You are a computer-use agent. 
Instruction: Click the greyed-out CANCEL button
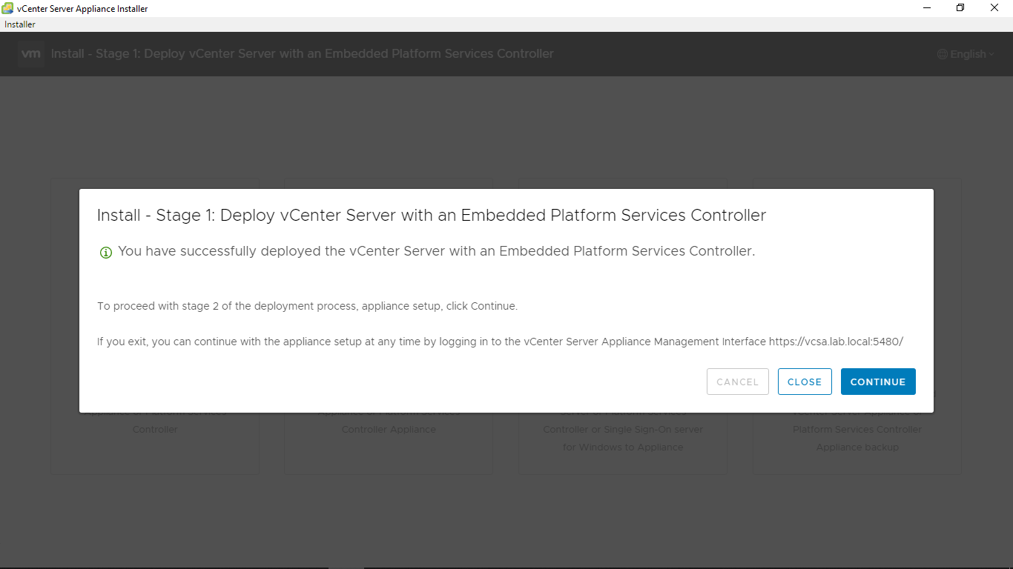[x=738, y=382]
